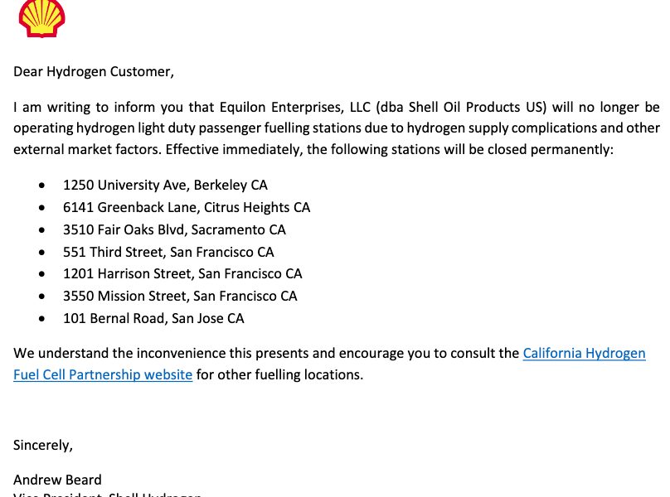Click the 551 Third Street, San Francisco address
670x497 pixels.
tap(168, 252)
